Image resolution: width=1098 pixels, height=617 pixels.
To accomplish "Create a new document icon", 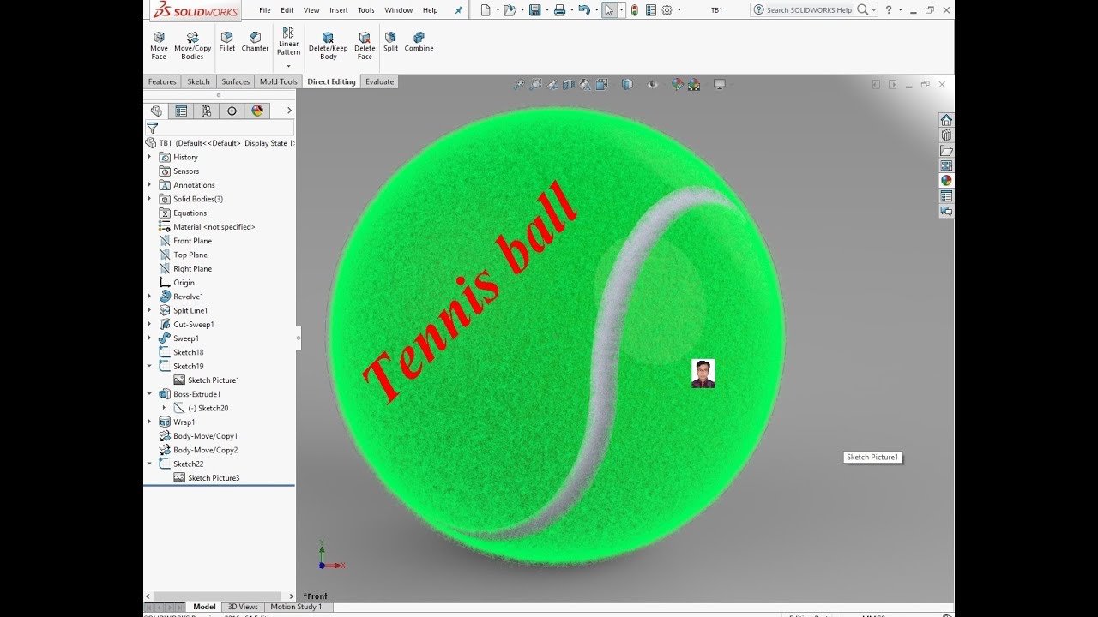I will tap(486, 10).
